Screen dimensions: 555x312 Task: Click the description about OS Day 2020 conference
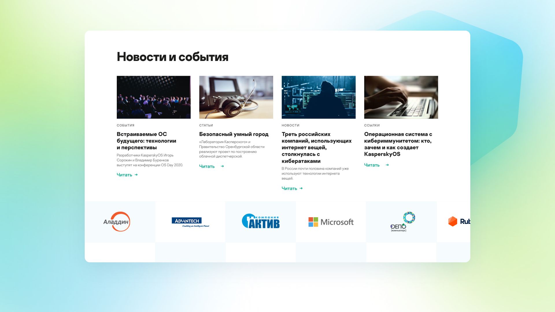tap(150, 160)
